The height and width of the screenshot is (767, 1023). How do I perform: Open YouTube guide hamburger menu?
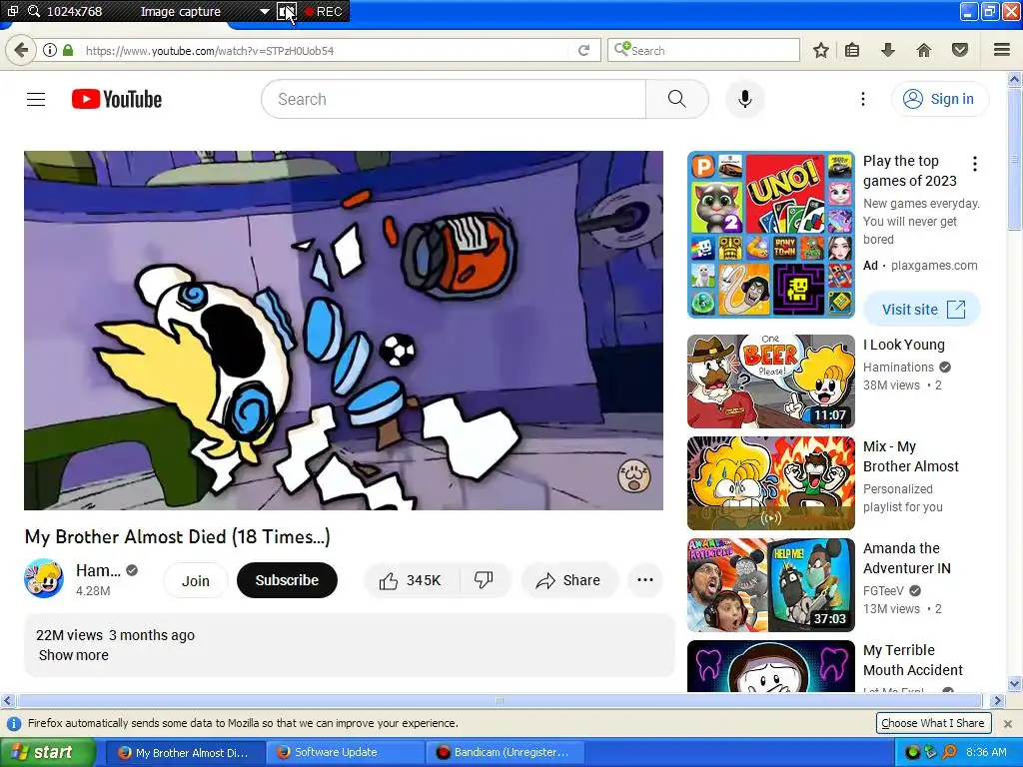[x=36, y=99]
